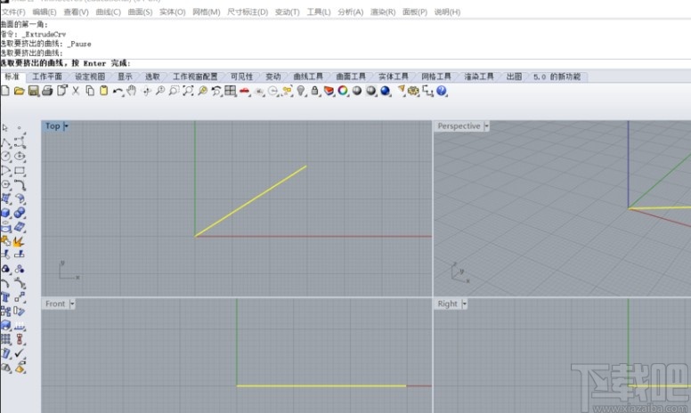
Task: Copy objects with the copy icon
Action: click(x=90, y=91)
